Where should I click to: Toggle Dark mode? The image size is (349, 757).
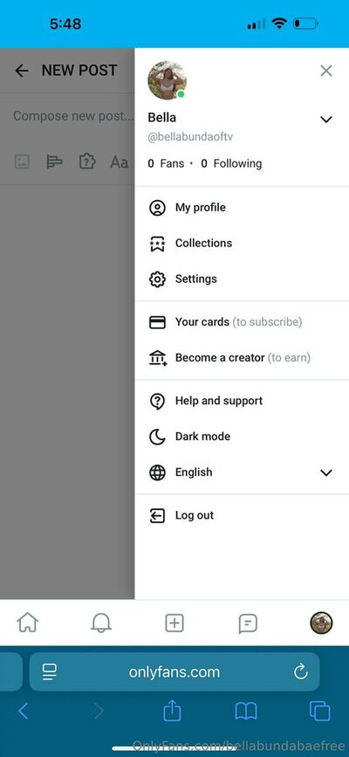tap(242, 437)
